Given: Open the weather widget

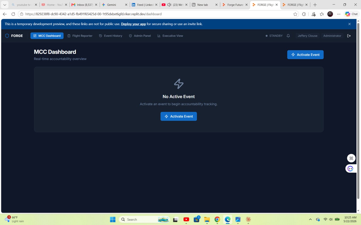Looking at the screenshot, I should pyautogui.click(x=15, y=219).
